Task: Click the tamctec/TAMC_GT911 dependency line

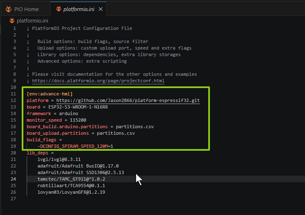Action: click(x=71, y=179)
